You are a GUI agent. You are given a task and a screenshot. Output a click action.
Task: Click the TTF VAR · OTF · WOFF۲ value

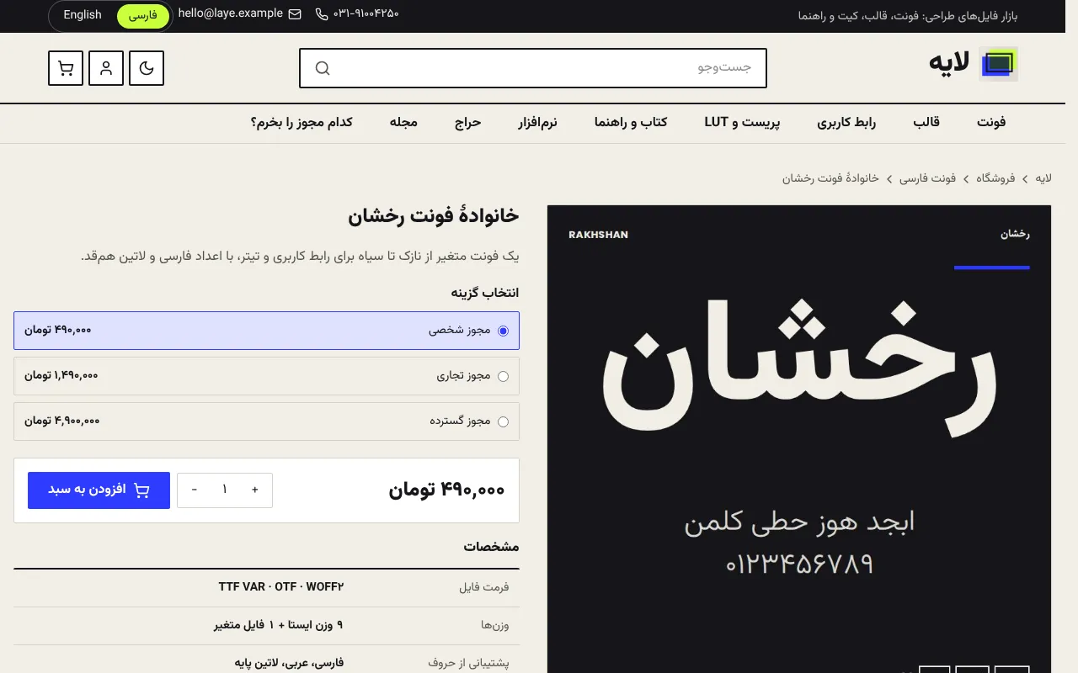[x=281, y=587]
